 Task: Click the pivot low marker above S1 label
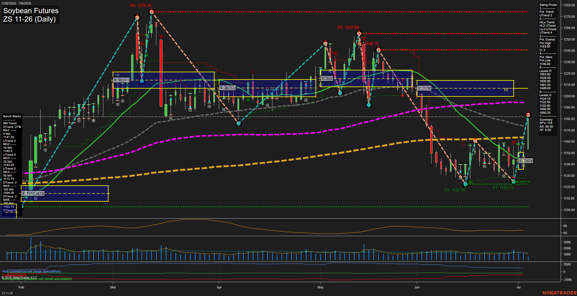[514, 182]
